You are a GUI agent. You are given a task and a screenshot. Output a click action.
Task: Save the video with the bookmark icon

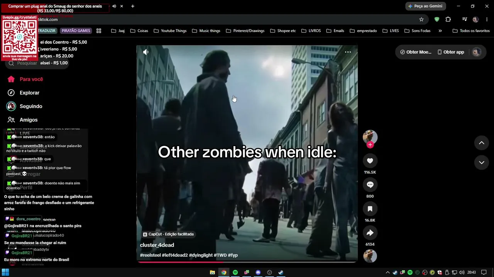370,209
